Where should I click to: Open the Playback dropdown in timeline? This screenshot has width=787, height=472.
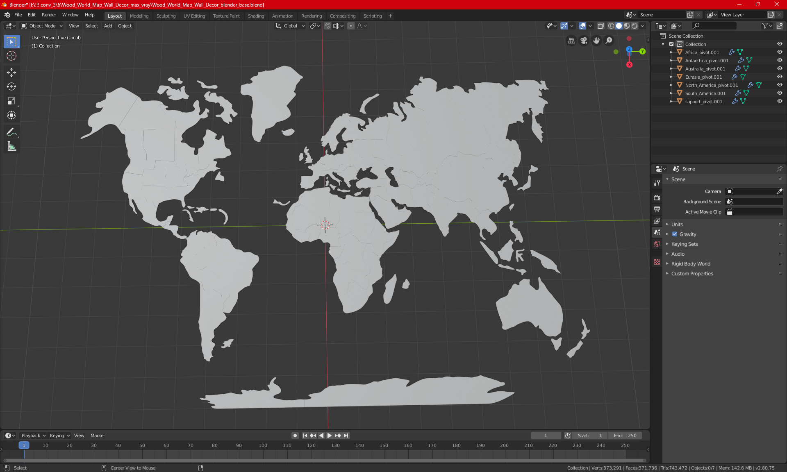tap(33, 436)
